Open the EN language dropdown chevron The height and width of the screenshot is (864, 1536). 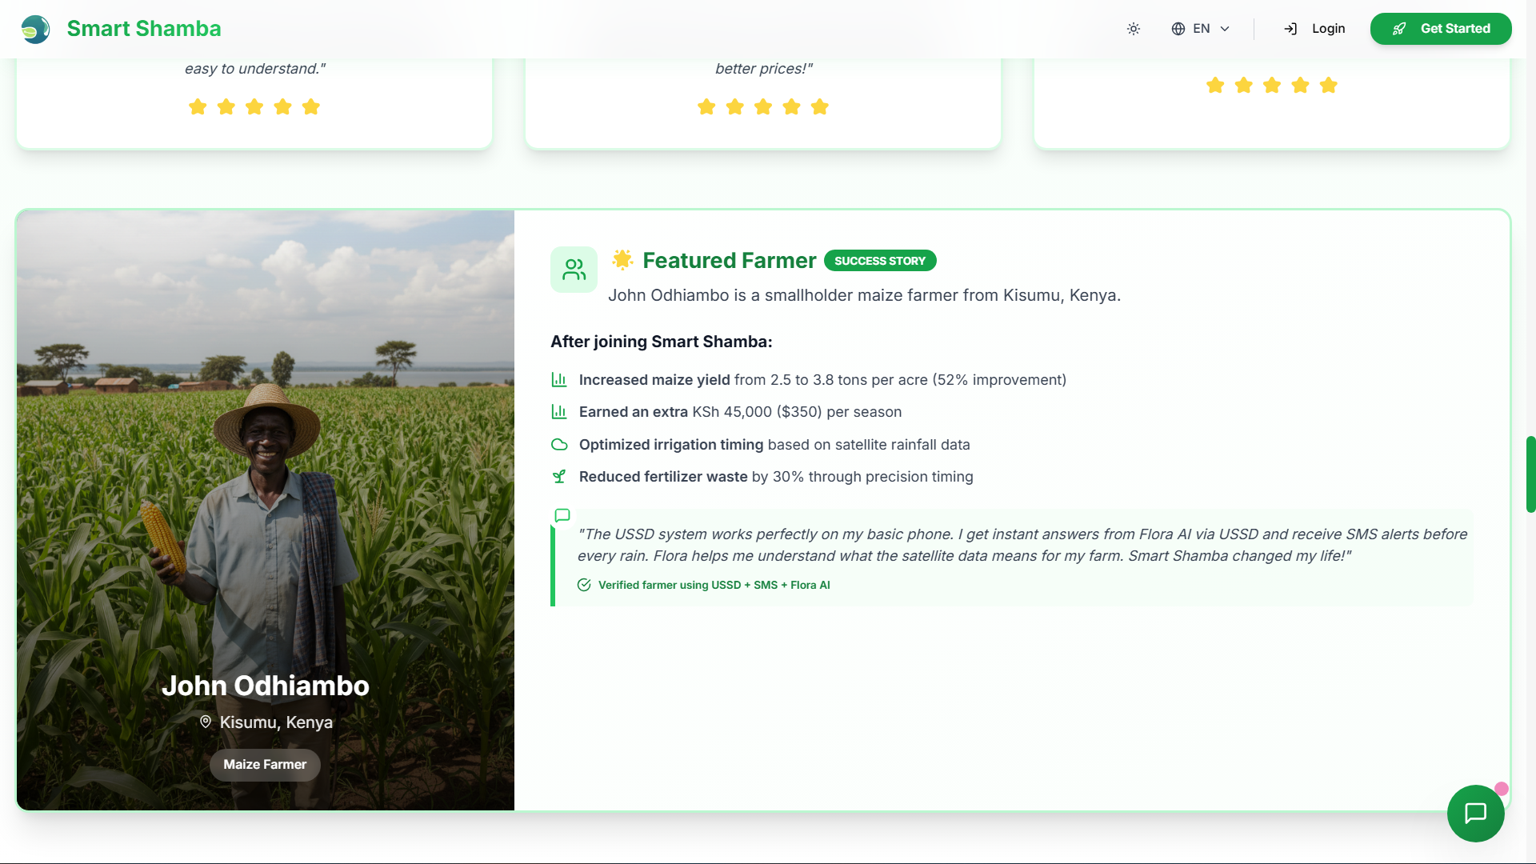tap(1225, 29)
